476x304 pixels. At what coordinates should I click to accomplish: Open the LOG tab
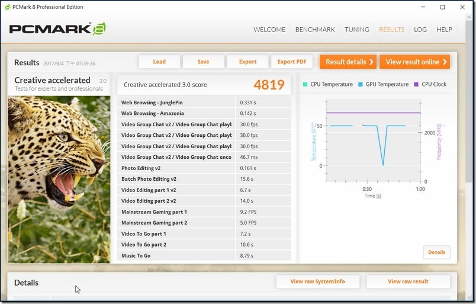(x=420, y=30)
